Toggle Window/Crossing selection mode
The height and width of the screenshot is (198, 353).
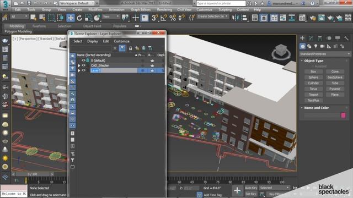pyautogui.click(x=60, y=18)
